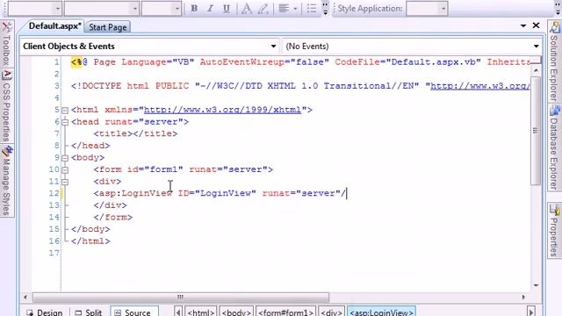Open the Manage Styles side panel
Viewport: 562px width, 316px height.
tap(6, 181)
